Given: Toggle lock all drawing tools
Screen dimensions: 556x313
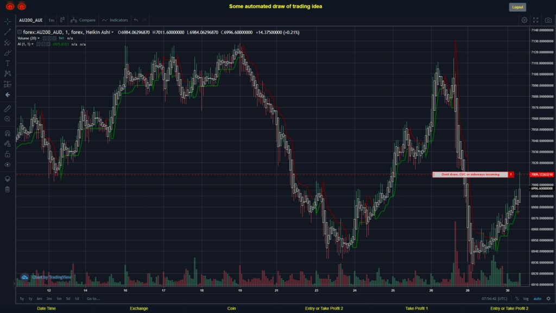Looking at the screenshot, I should pos(8,154).
